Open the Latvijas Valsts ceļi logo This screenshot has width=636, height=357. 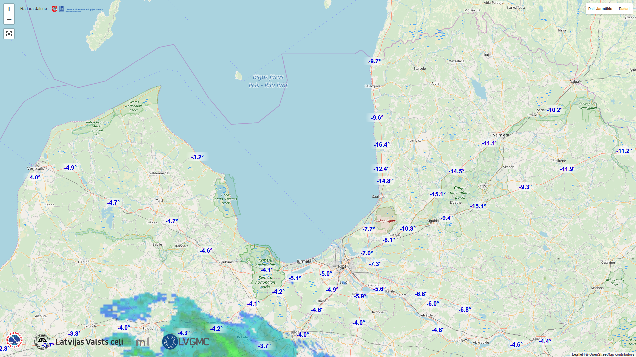coord(79,342)
